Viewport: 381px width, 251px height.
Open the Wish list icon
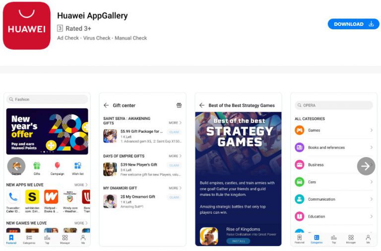[x=78, y=166]
